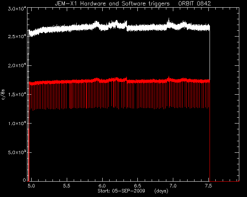Click the 7.0 x-axis tick label
Viewport: 247px width, 197px height.
[x=173, y=186]
